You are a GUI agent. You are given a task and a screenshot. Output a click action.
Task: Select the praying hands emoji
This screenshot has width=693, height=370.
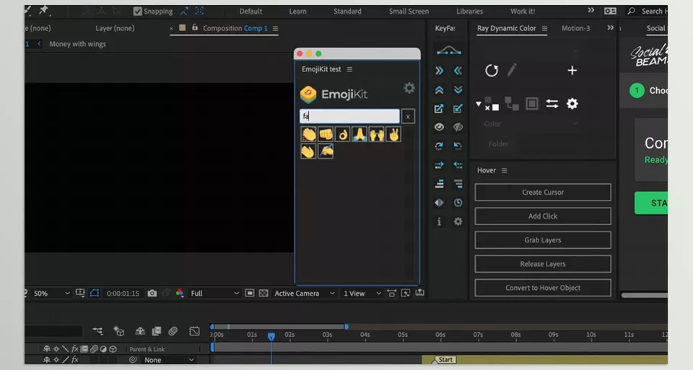click(359, 134)
